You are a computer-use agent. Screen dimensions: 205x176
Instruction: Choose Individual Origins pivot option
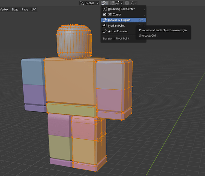(x=123, y=20)
